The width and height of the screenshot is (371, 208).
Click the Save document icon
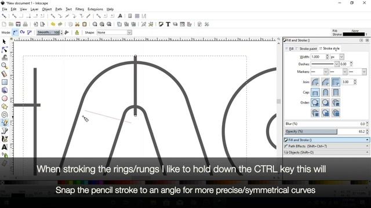coord(18,24)
